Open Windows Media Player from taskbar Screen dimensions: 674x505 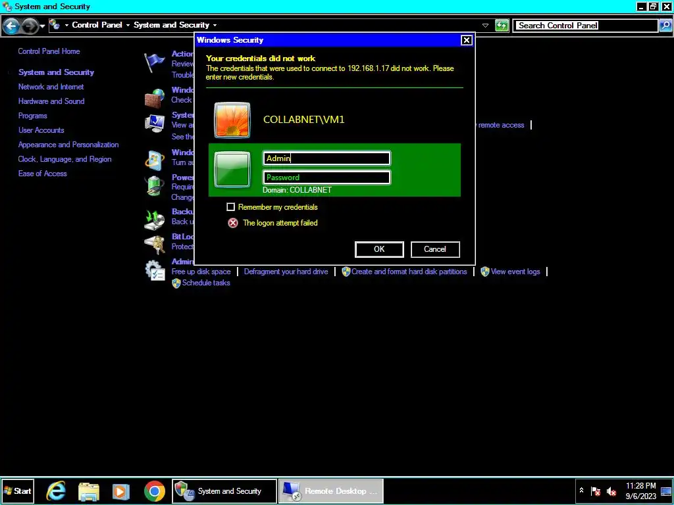point(121,492)
